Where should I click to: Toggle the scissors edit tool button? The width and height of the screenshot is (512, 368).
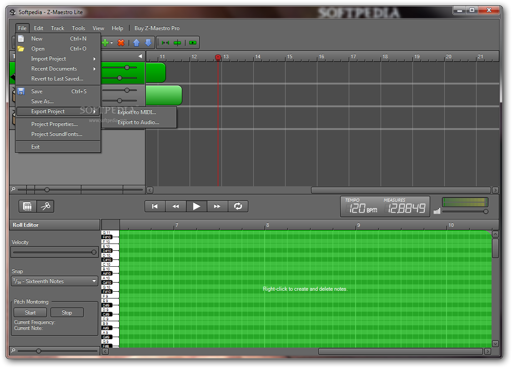point(45,206)
